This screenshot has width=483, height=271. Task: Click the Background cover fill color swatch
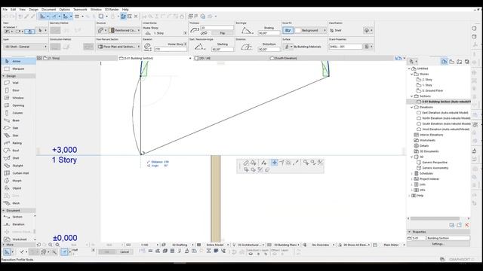coord(297,30)
